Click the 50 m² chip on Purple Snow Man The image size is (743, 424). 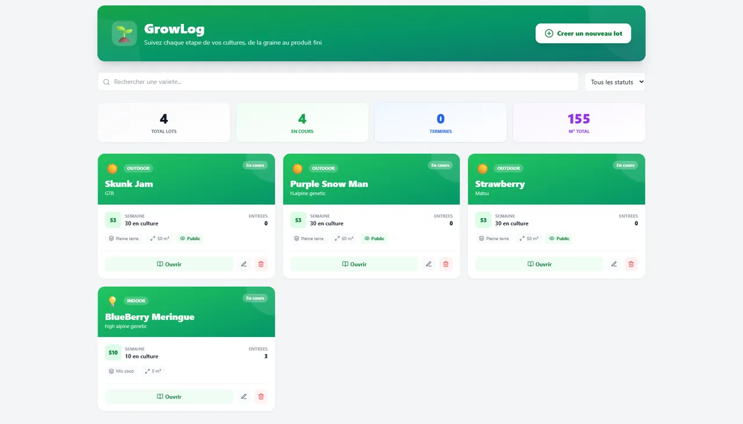tap(344, 238)
